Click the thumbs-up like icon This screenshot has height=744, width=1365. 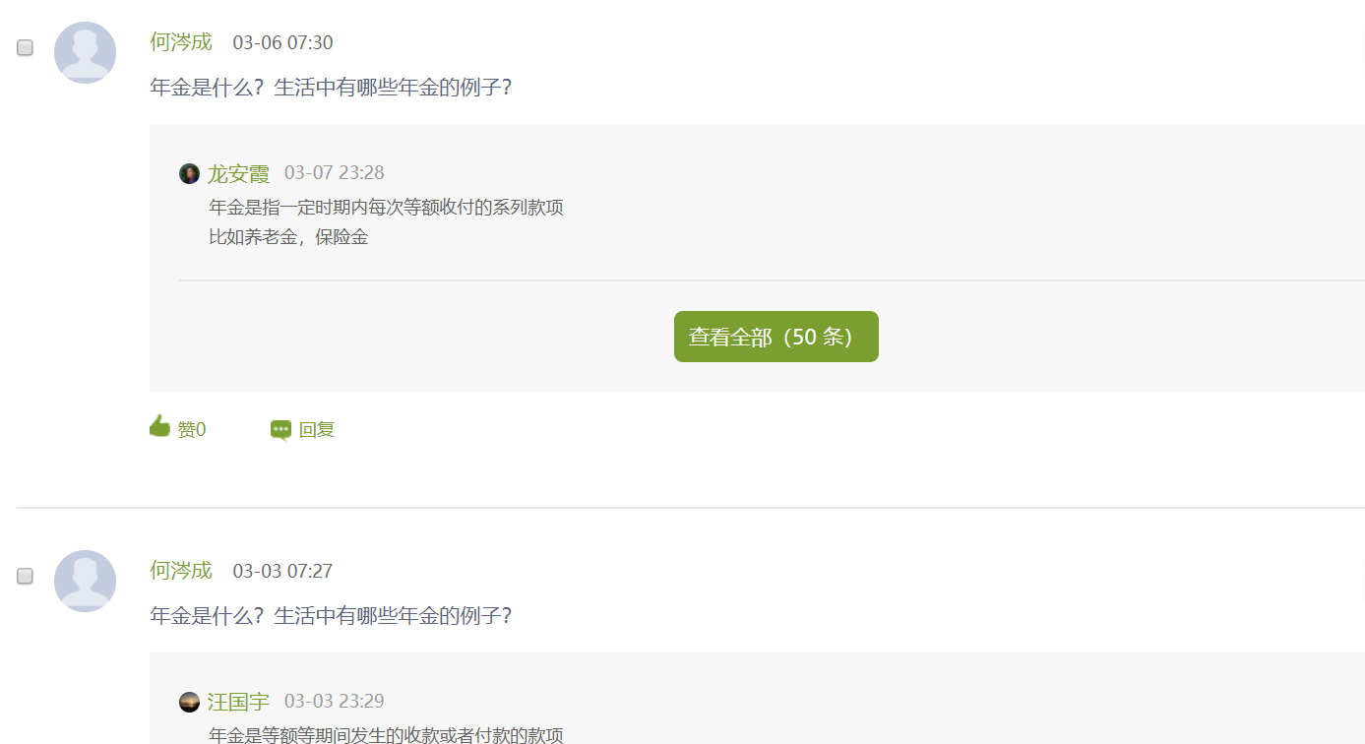coord(159,426)
